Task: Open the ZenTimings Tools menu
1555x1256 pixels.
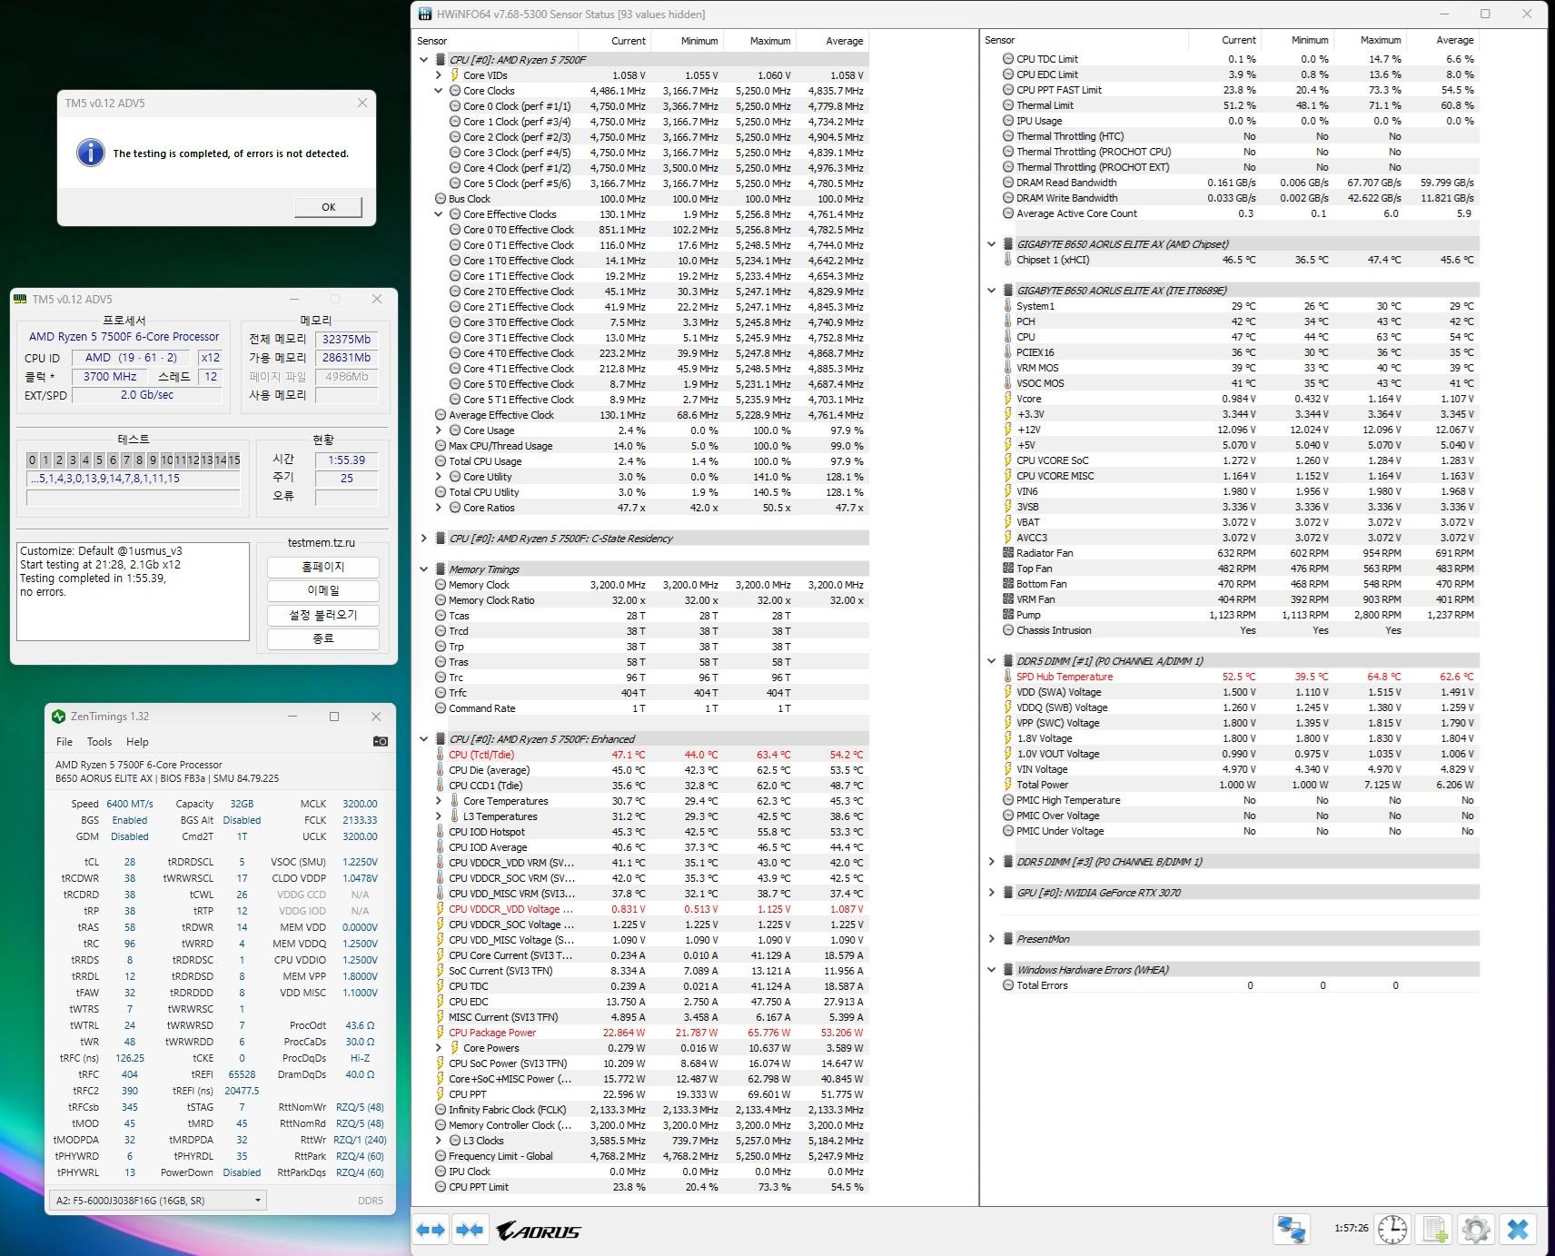Action: coord(99,742)
